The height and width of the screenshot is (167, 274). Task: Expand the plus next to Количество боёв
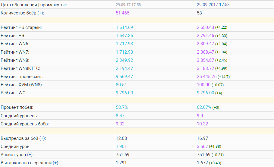pyautogui.click(x=40, y=13)
